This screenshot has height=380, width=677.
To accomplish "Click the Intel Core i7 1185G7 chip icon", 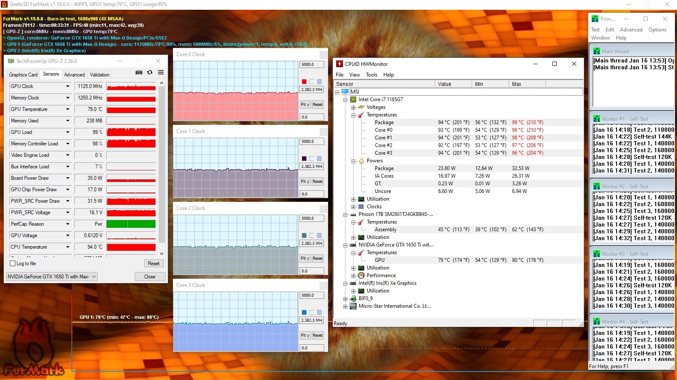I will coord(353,99).
